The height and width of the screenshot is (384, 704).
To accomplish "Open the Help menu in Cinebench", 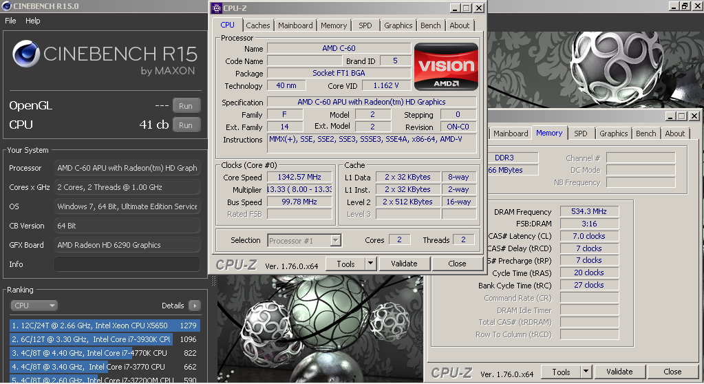I will 32,21.
